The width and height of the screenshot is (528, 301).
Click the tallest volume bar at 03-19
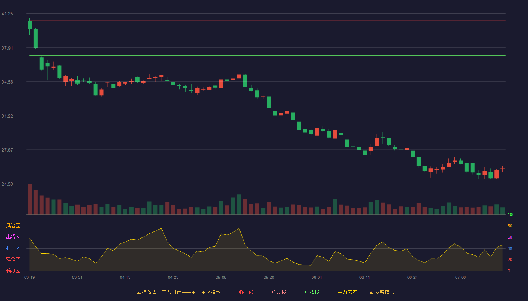(x=29, y=199)
